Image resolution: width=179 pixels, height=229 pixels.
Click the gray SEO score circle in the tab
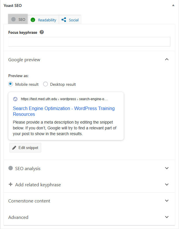click(x=14, y=19)
